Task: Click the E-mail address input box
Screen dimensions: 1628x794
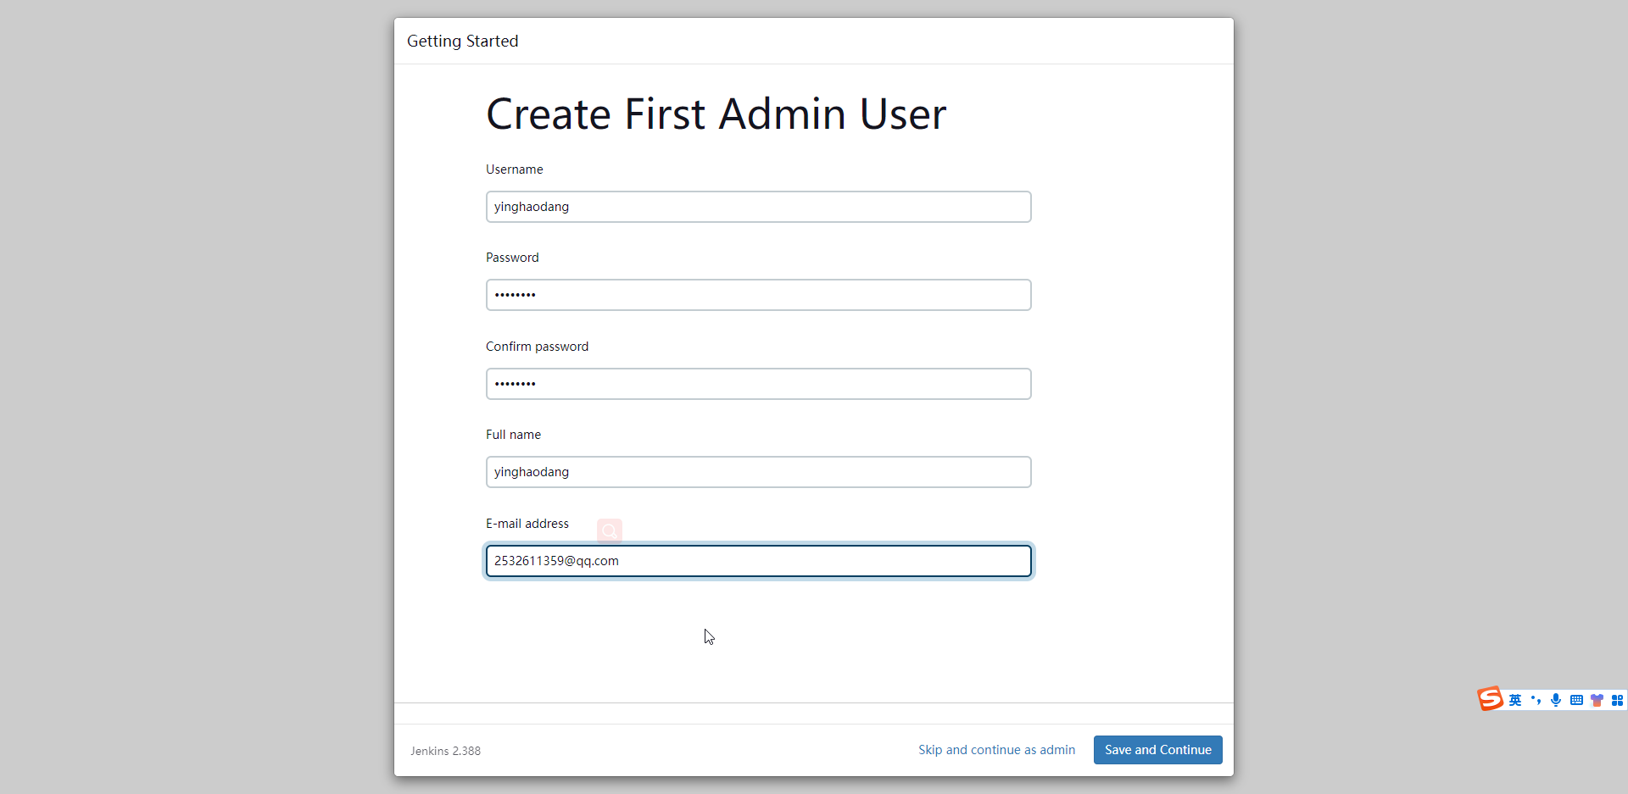Action: (758, 561)
